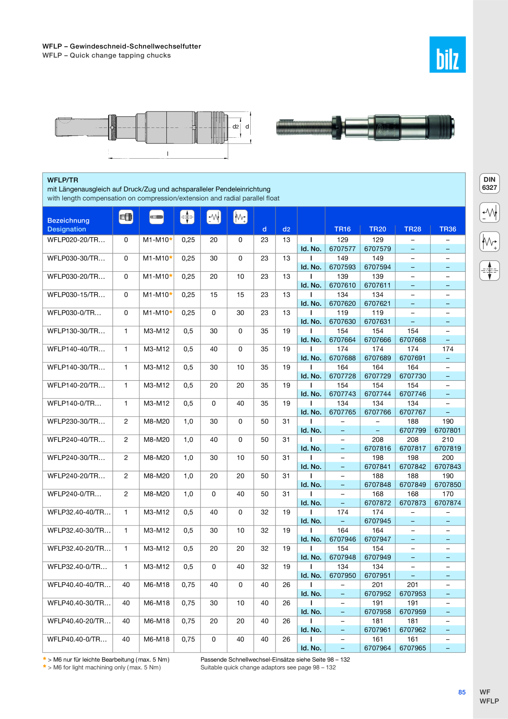Click the extension spring icon in the margin
Screen dimensions: 508x719
click(x=490, y=242)
